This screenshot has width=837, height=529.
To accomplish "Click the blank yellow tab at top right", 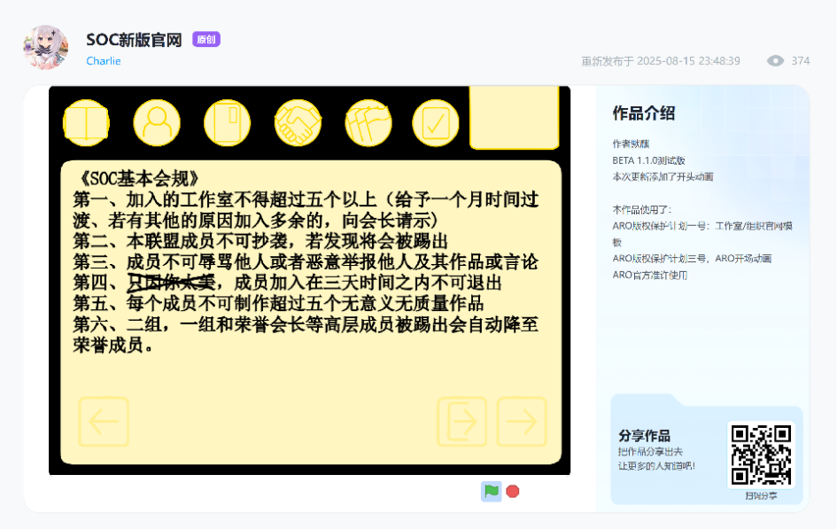I will [514, 117].
